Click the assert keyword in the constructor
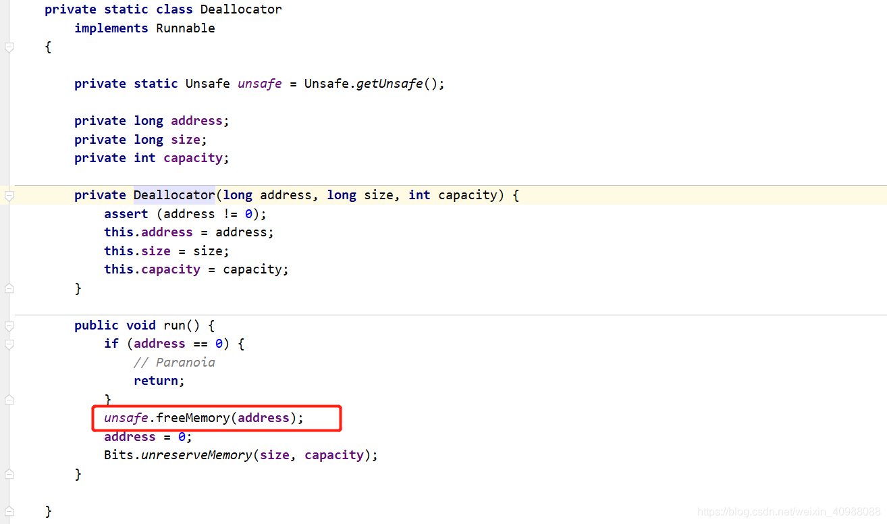Screen dimensions: 887x524 [126, 214]
